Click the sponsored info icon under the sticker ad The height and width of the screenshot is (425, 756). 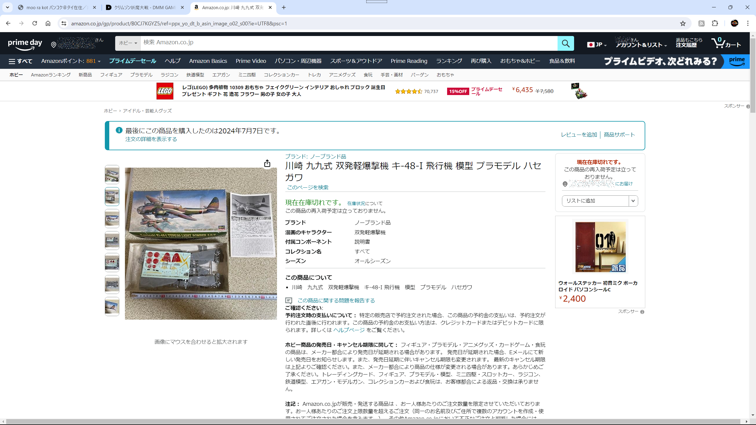pos(642,312)
